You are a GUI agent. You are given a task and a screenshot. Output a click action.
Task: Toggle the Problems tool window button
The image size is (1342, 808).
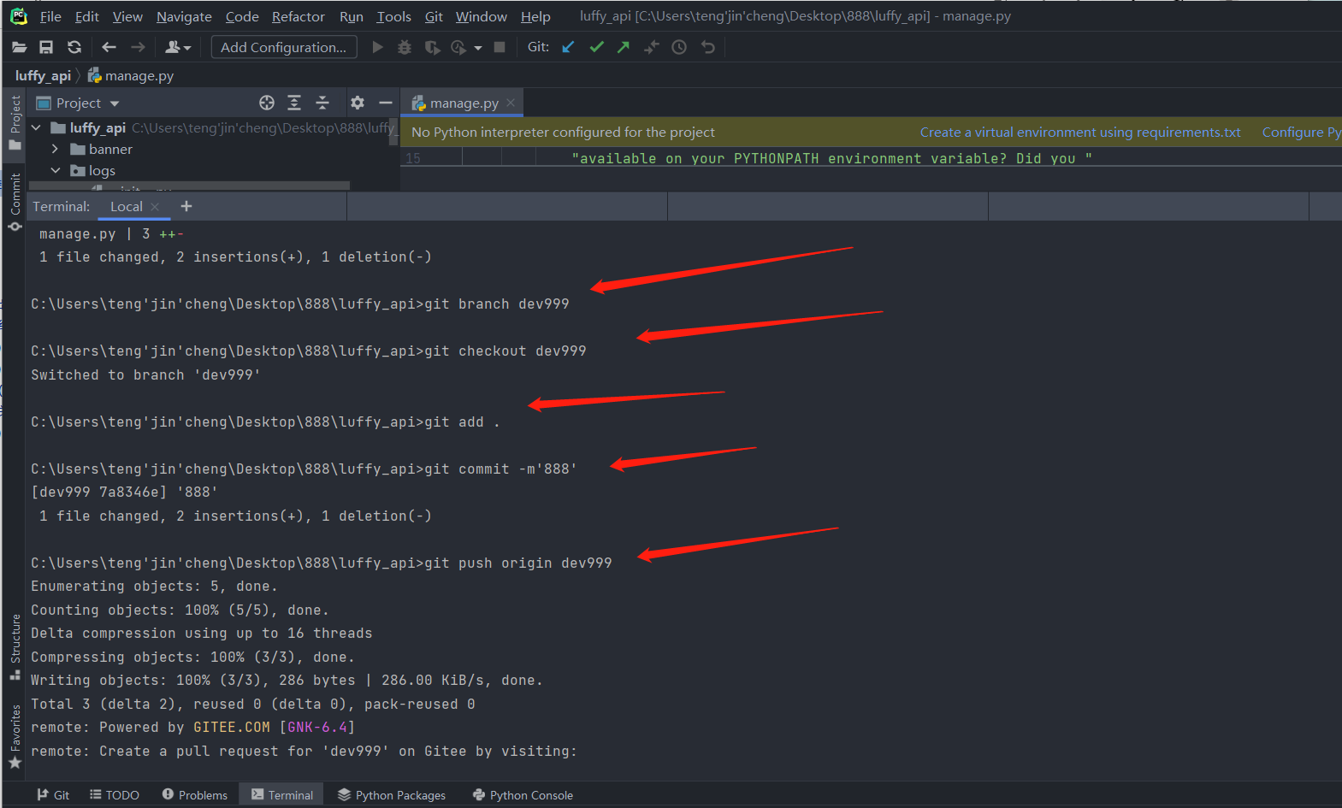click(195, 795)
